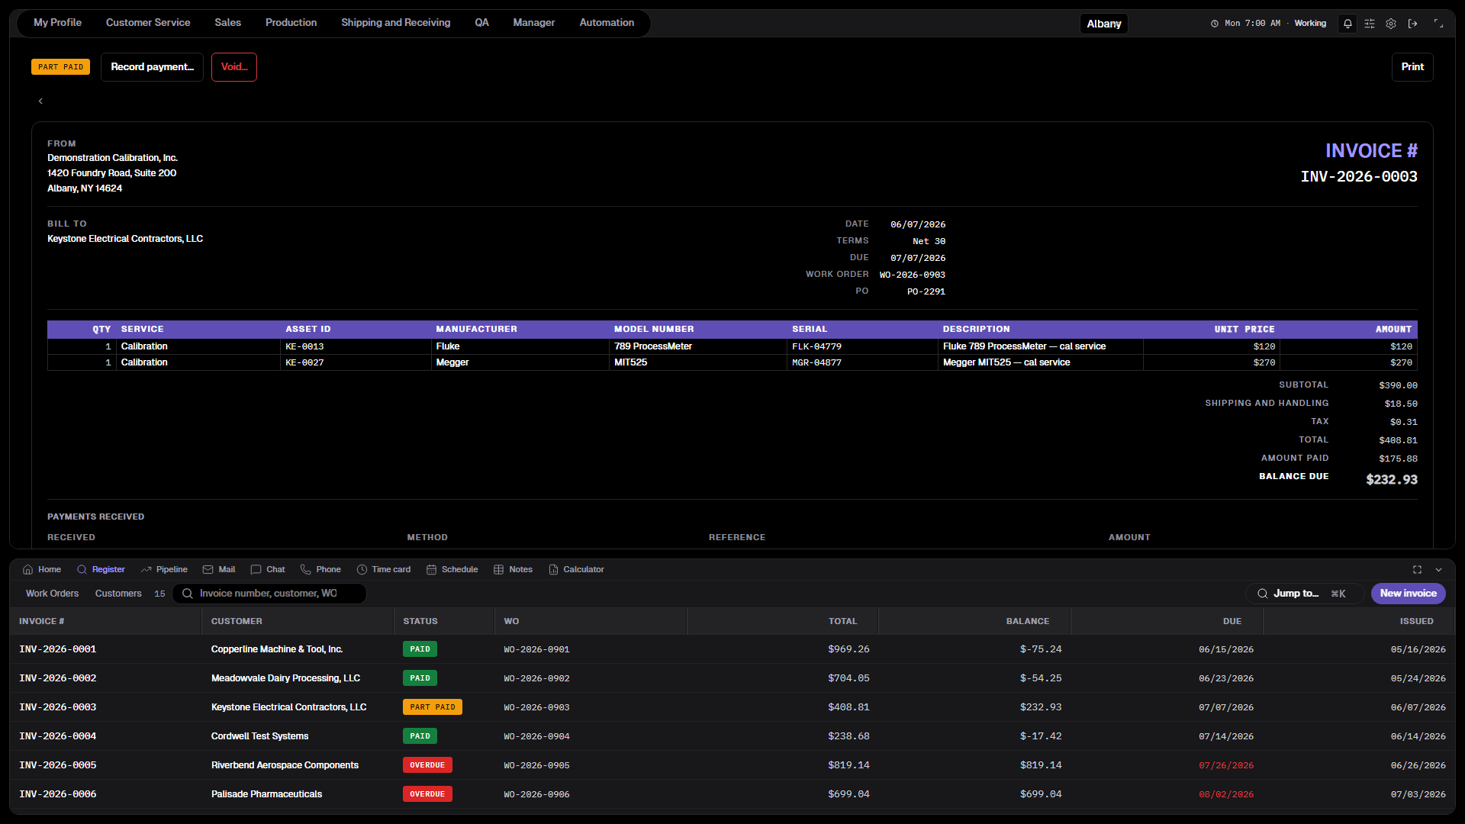The width and height of the screenshot is (1465, 824).
Task: Open the Albany location selector
Action: click(1103, 24)
